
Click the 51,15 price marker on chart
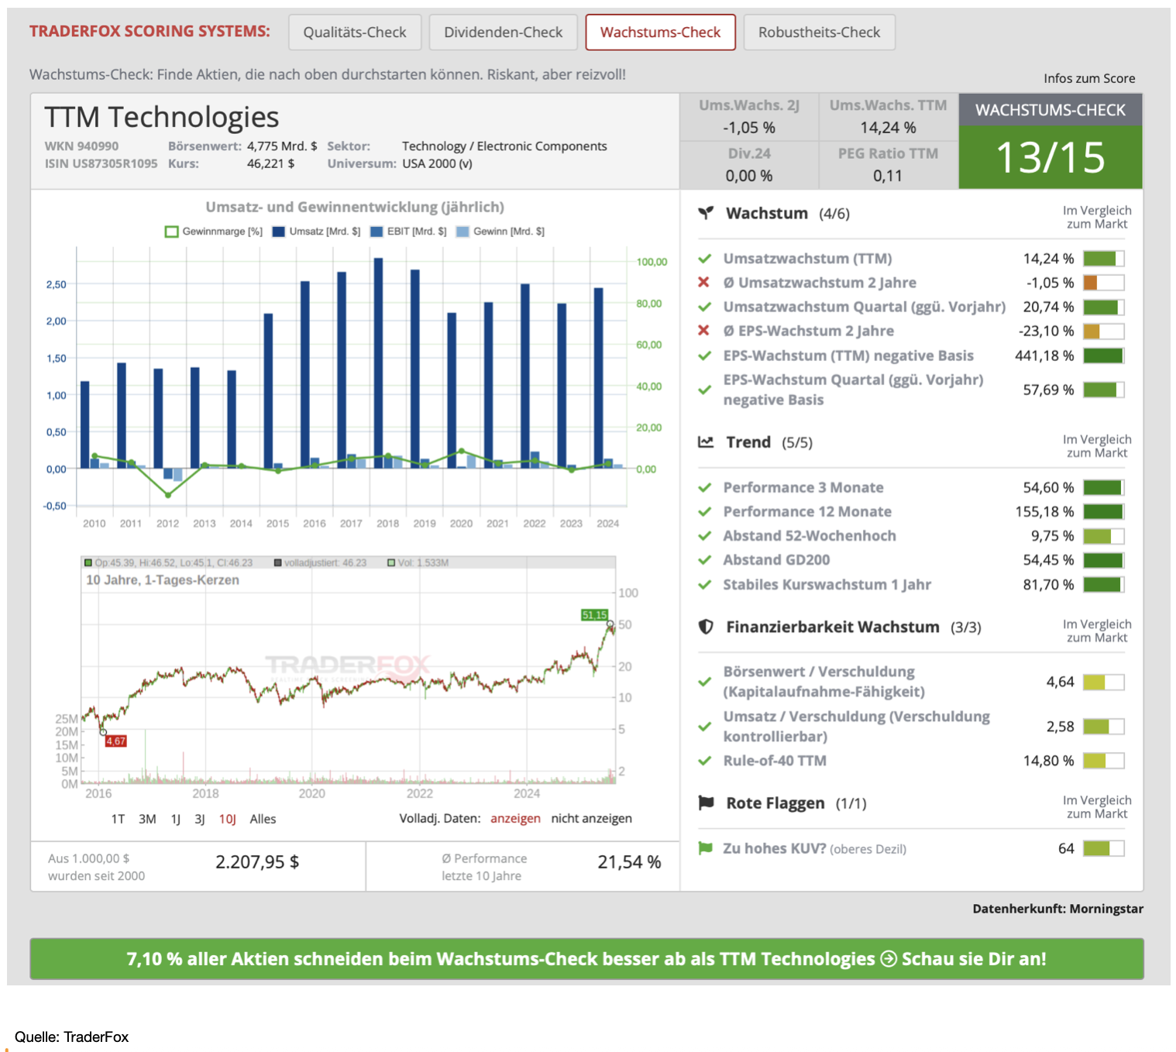pos(594,615)
